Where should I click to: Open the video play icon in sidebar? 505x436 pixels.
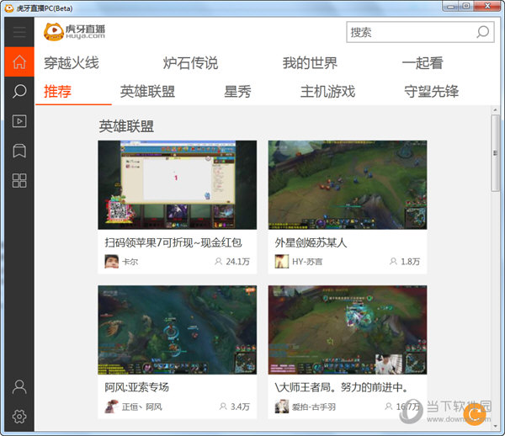coord(19,120)
